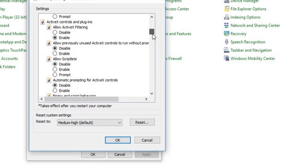The width and height of the screenshot is (295, 166).
Task: Open File Explorer Options link
Action: point(248,9)
